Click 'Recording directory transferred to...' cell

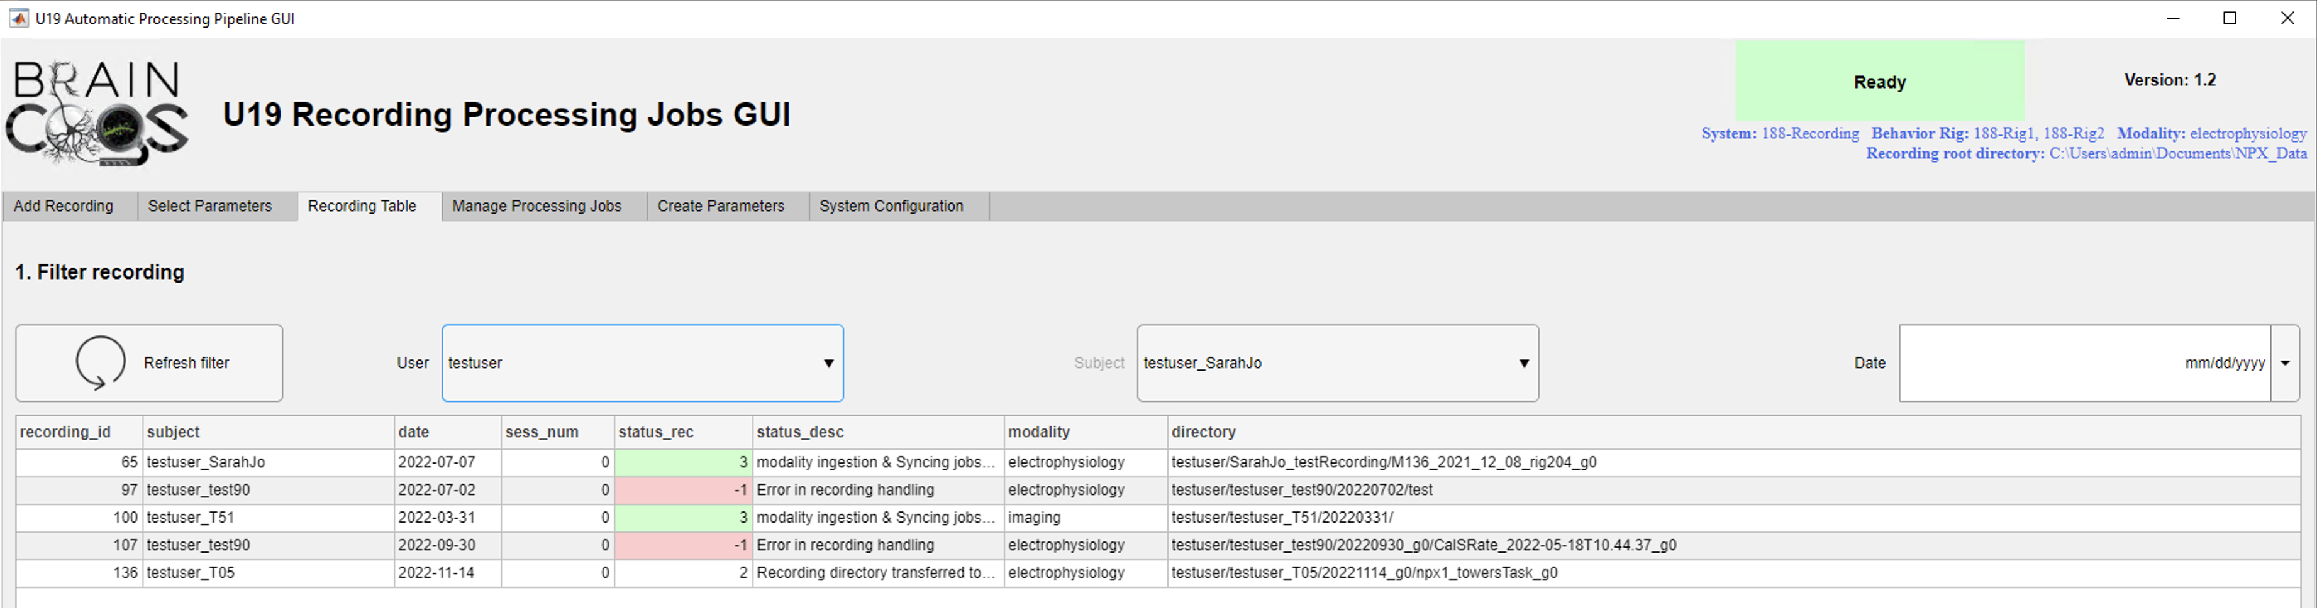[878, 573]
